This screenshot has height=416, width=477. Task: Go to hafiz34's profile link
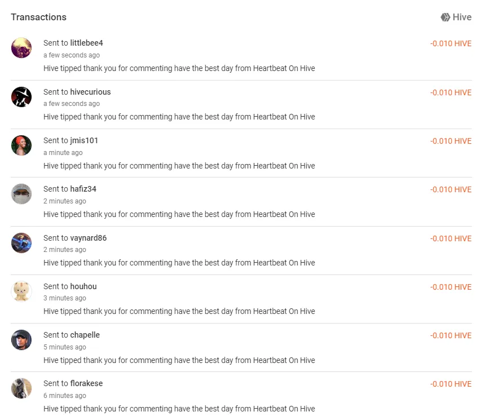tap(83, 189)
